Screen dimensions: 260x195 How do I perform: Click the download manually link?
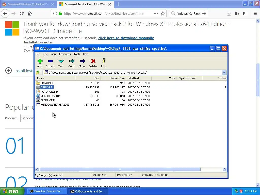tap(126, 38)
